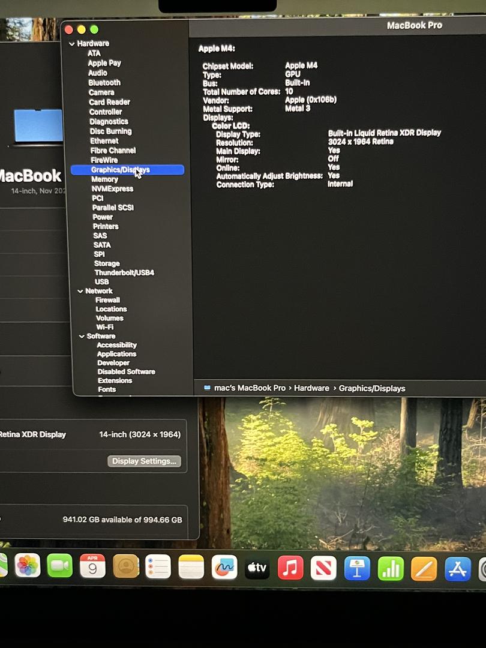
Task: Select Bluetooth in the sidebar
Action: (104, 83)
